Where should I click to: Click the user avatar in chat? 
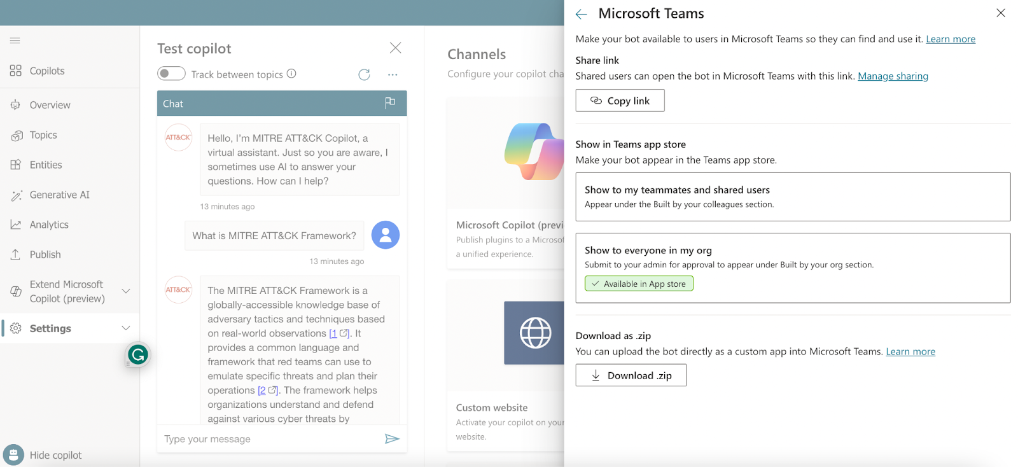point(386,235)
